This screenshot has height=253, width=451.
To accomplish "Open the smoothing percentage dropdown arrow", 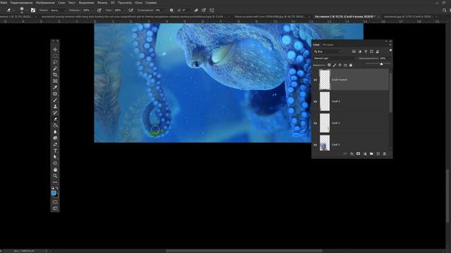I will tap(165, 10).
